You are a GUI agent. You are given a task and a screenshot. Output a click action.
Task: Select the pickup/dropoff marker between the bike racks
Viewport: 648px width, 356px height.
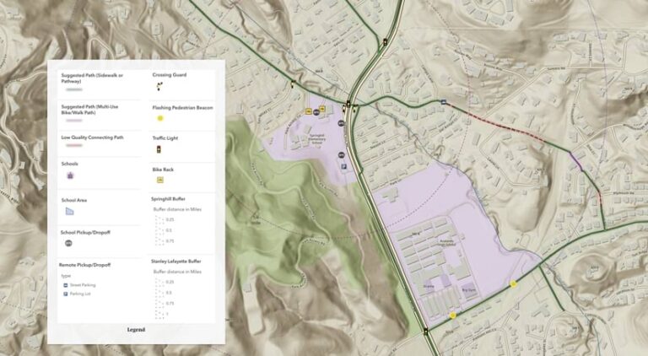click(x=316, y=112)
